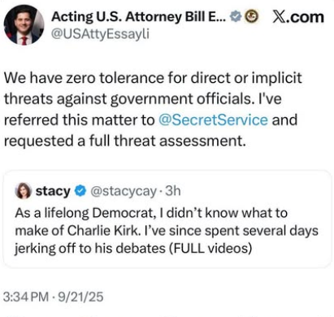This screenshot has width=334, height=317.
Task: Click stacy's blue verified badge
Action: [80, 191]
